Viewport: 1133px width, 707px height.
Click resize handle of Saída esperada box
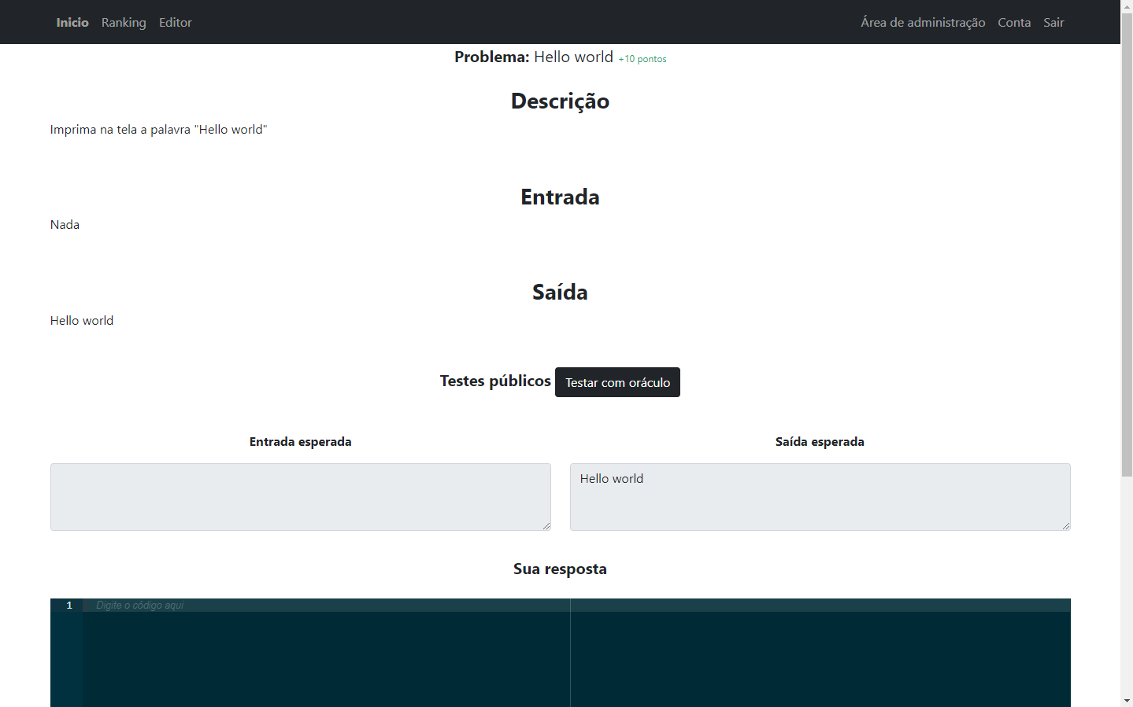pyautogui.click(x=1065, y=525)
